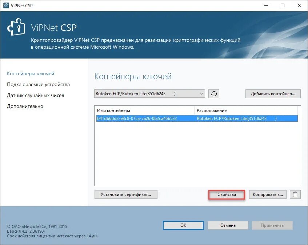The height and width of the screenshot is (245, 308).
Task: Open the Rutoken ECP device dropdown
Action: click(x=149, y=94)
